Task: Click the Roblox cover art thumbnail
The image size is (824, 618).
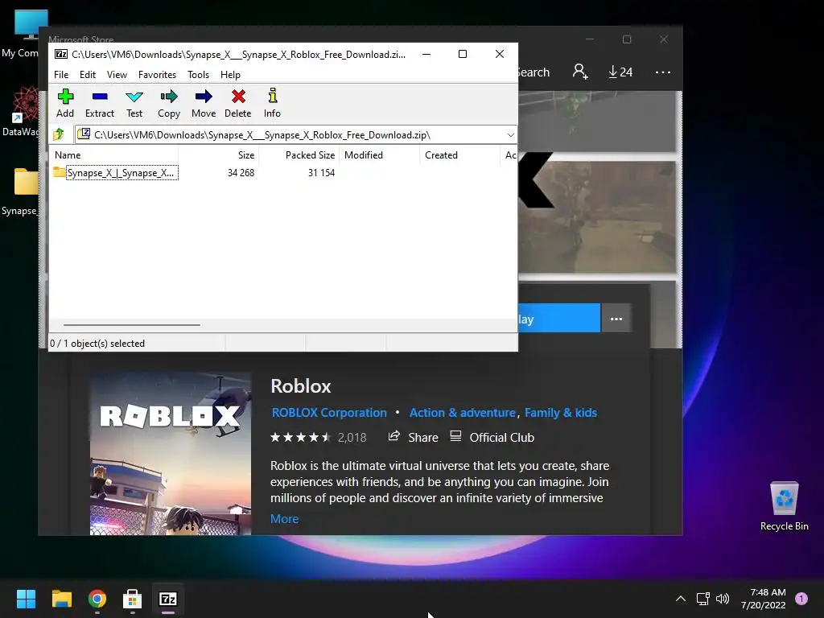Action: pyautogui.click(x=171, y=454)
